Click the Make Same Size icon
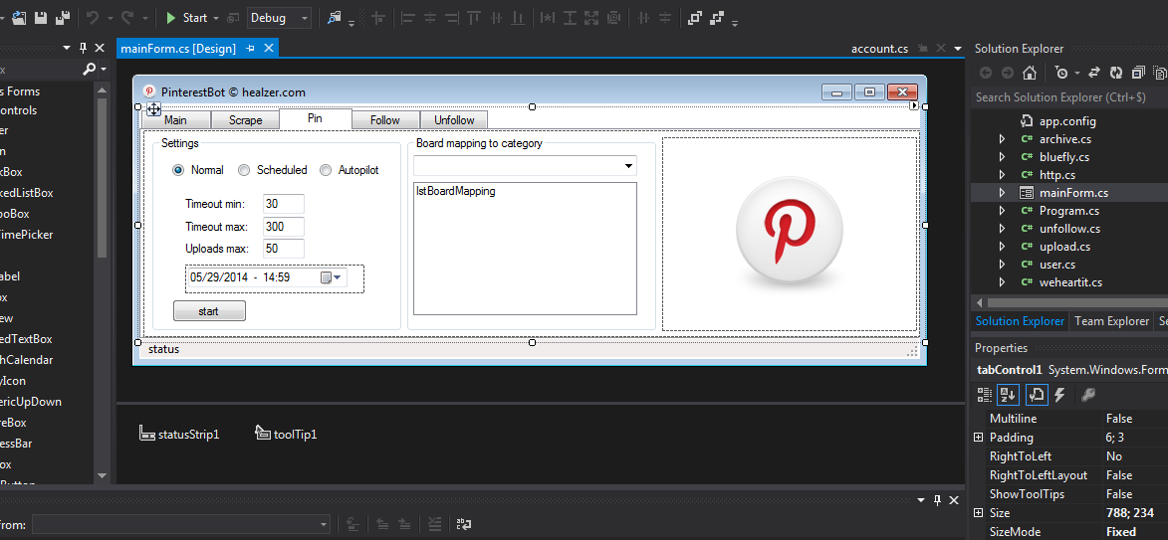This screenshot has width=1168, height=540. 591,17
